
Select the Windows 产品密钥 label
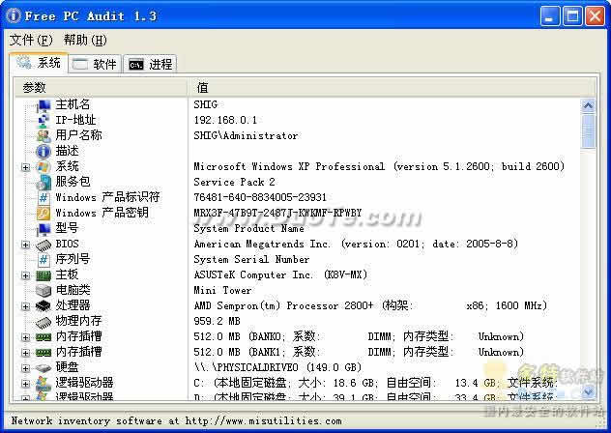(x=102, y=213)
